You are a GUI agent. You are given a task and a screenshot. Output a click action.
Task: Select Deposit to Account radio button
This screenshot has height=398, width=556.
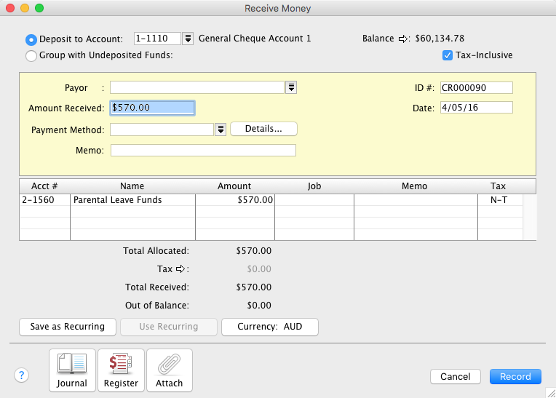point(31,39)
